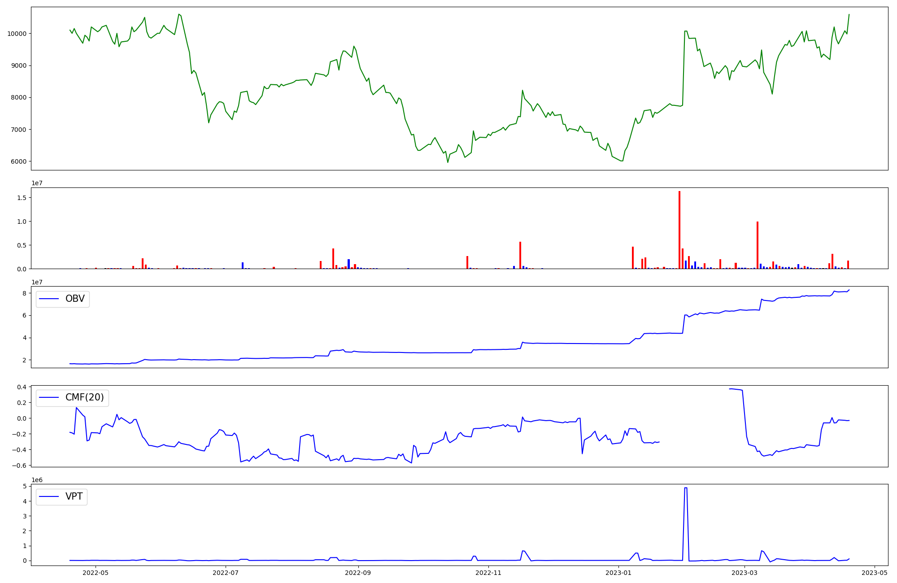
Task: Click the blue line sample in OBV legend
Action: (x=49, y=299)
